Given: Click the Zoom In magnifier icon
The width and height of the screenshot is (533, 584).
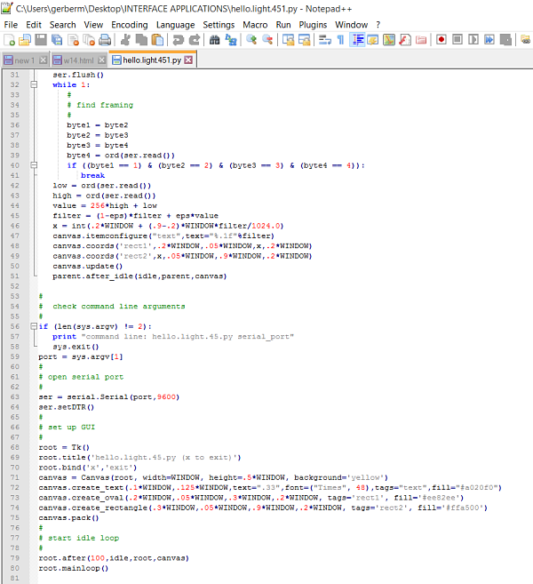Looking at the screenshot, I should click(x=251, y=39).
